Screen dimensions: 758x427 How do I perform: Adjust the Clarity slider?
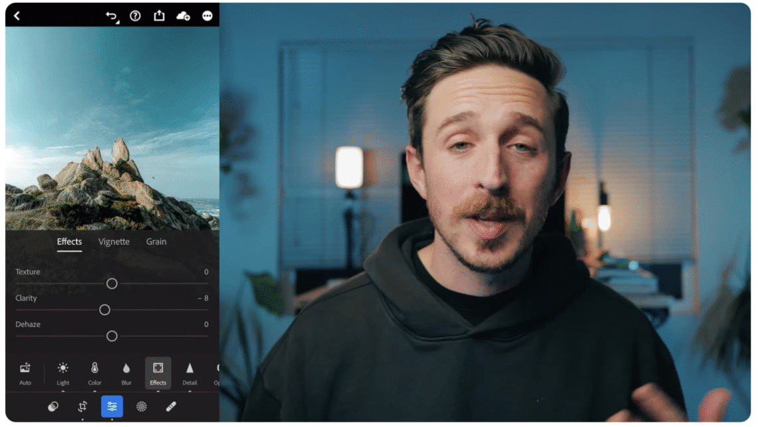point(104,309)
